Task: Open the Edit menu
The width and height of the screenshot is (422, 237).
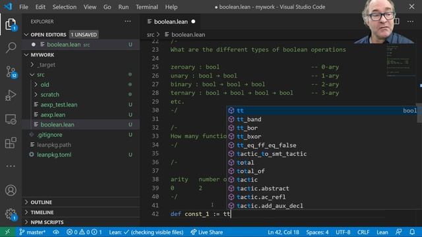Action: tap(40, 7)
